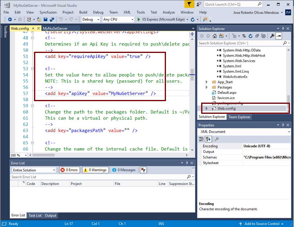Image resolution: width=294 pixels, height=227 pixels.
Task: Click Sync with Active Document arrows icon
Action: tap(244, 36)
